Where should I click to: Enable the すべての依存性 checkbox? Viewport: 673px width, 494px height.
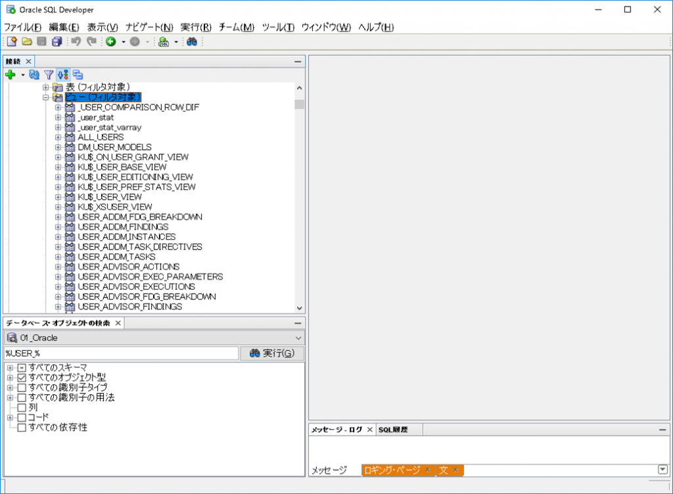[22, 428]
